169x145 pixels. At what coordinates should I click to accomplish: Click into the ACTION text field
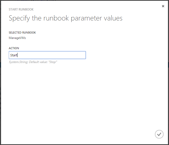coord(47,55)
